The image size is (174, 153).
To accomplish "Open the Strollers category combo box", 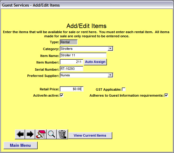I will pyautogui.click(x=87, y=49).
